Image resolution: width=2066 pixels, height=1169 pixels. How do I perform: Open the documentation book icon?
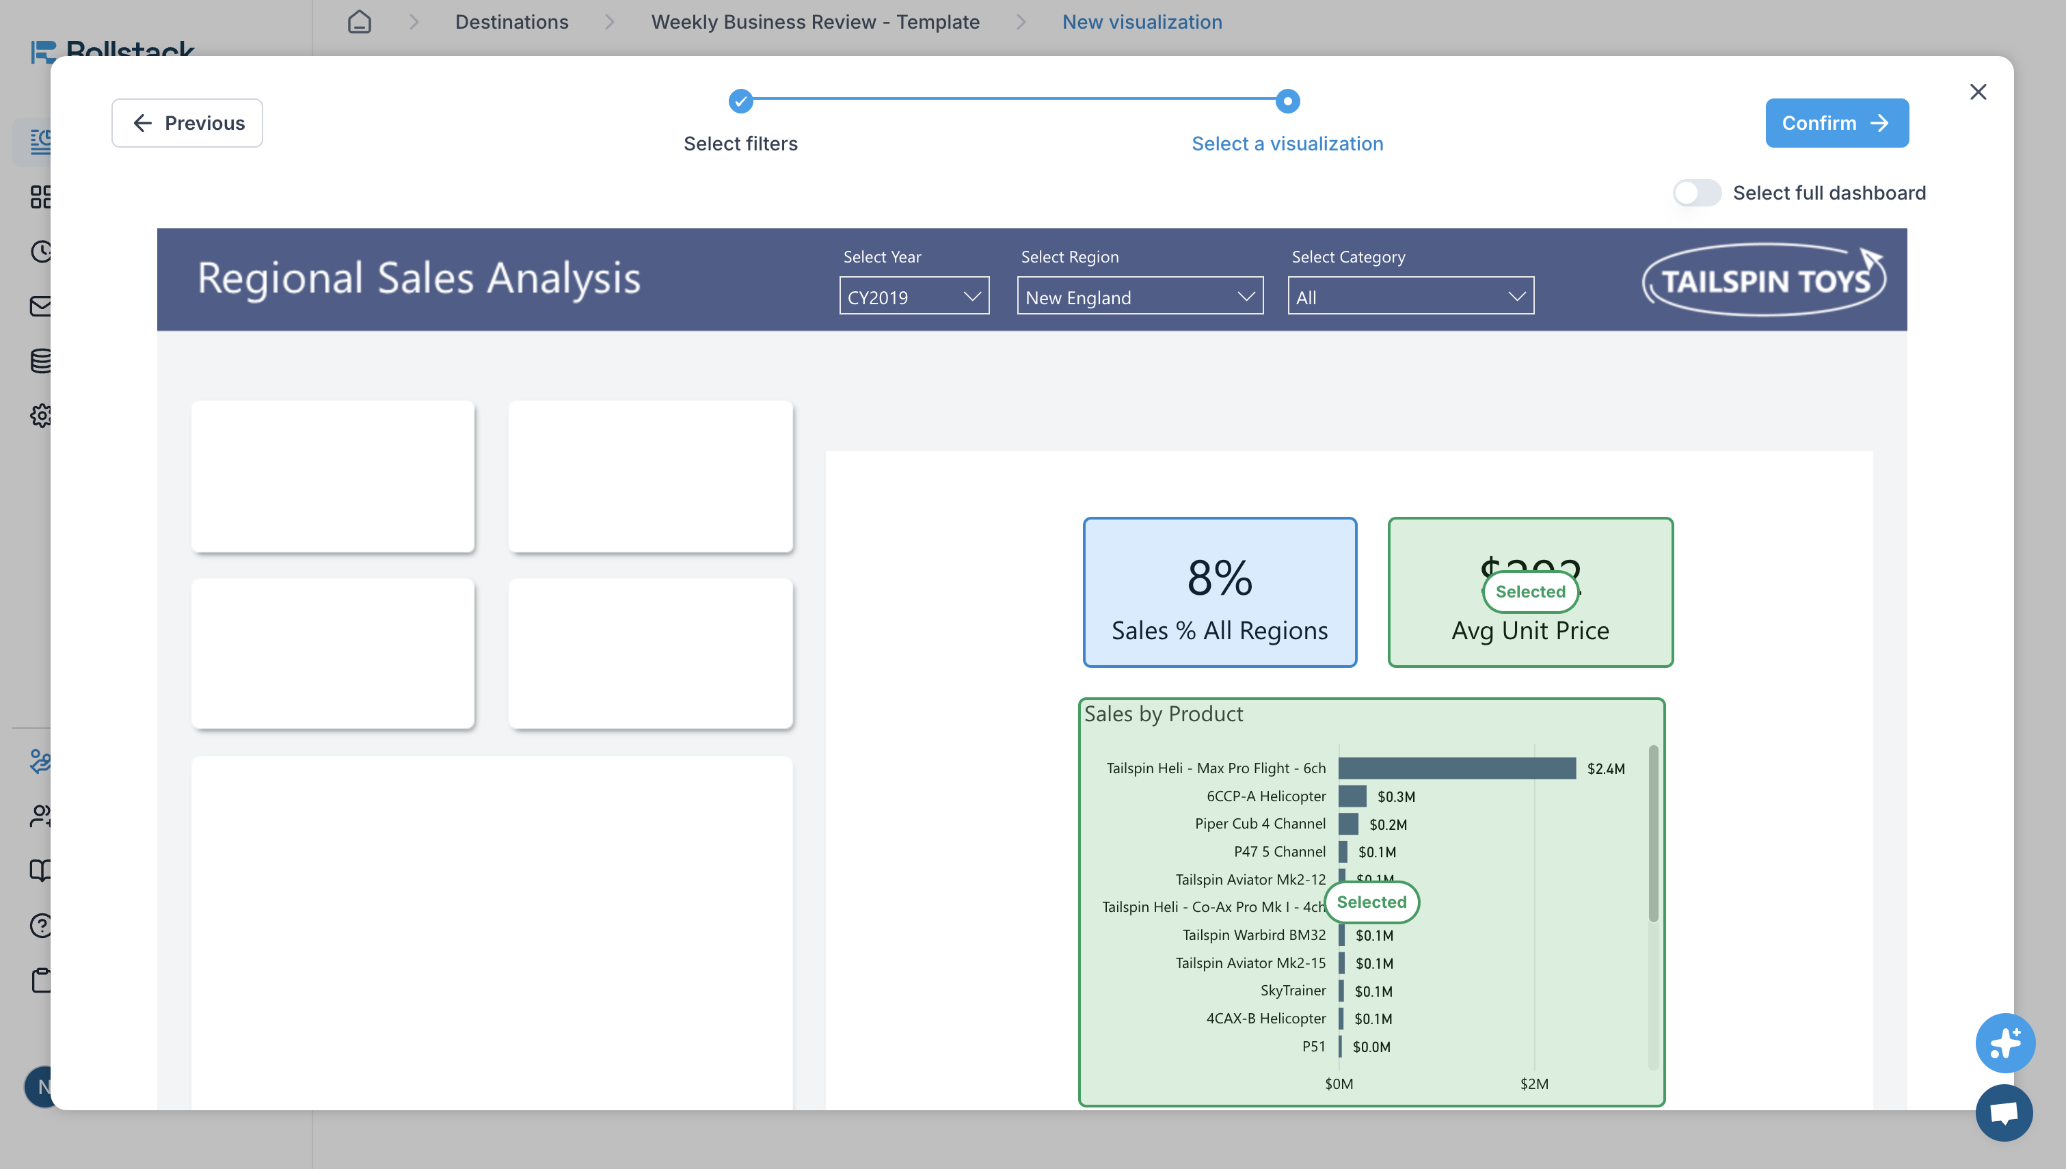[x=42, y=870]
